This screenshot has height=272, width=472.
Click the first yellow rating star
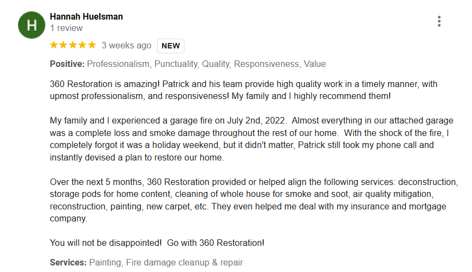[x=54, y=45]
